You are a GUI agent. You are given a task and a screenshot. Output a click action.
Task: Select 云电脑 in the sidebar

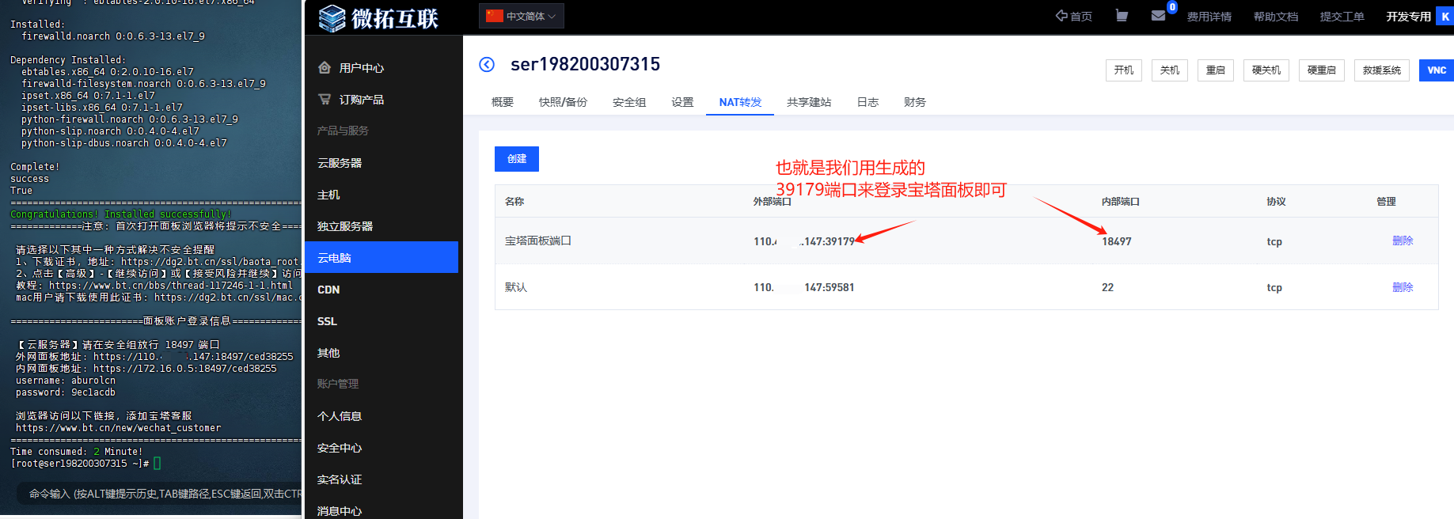point(382,258)
